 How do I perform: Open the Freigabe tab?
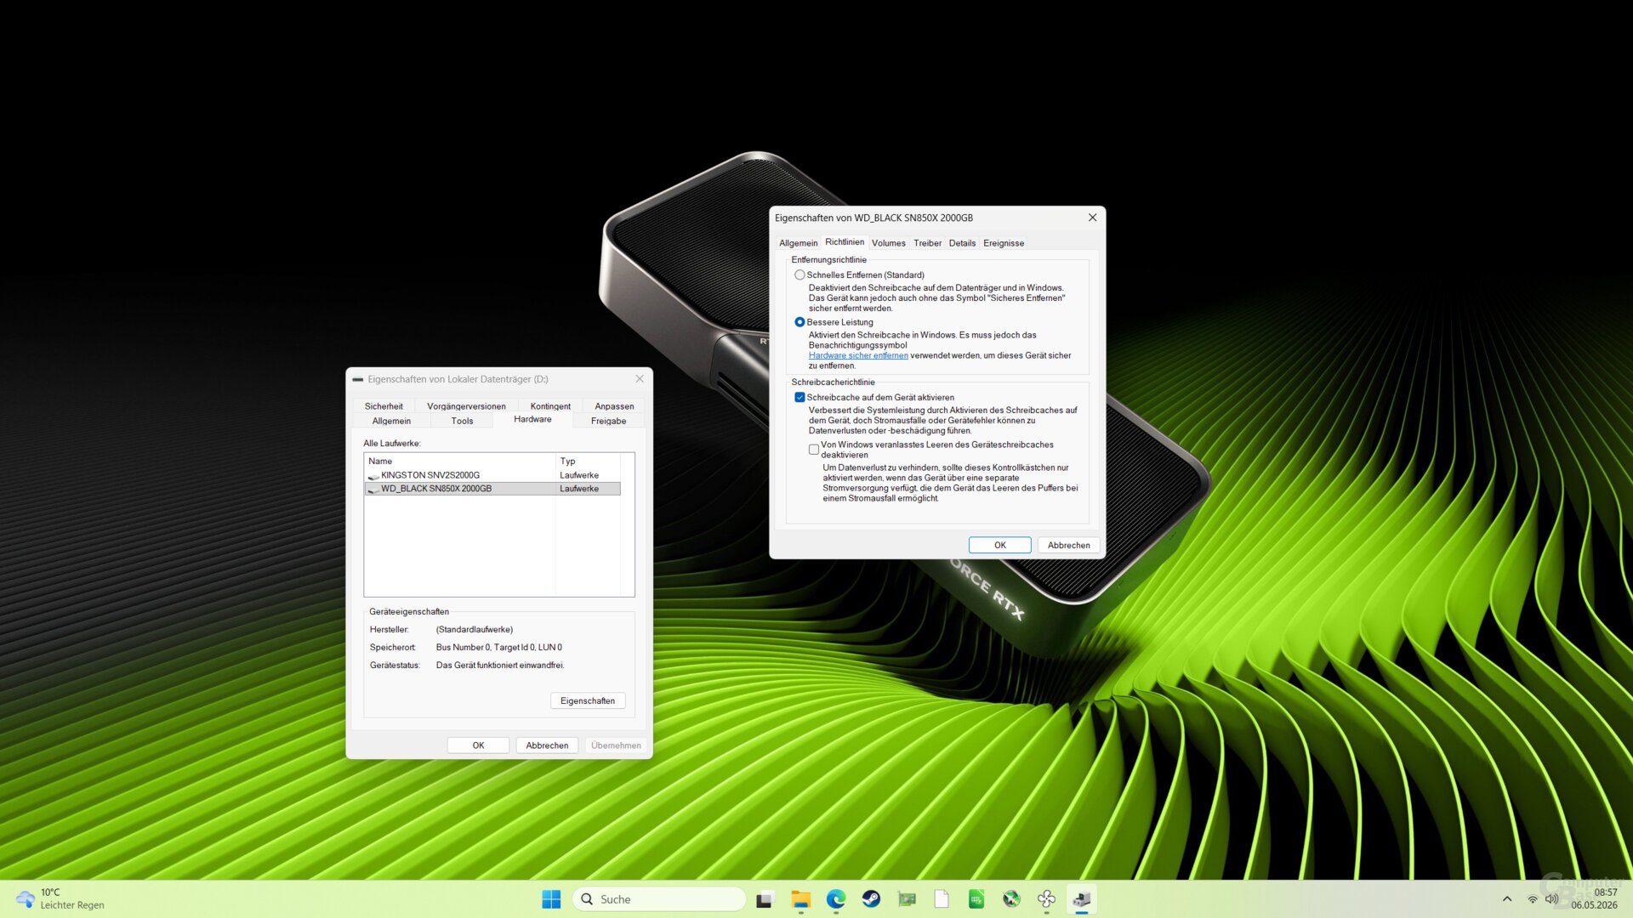(x=608, y=422)
